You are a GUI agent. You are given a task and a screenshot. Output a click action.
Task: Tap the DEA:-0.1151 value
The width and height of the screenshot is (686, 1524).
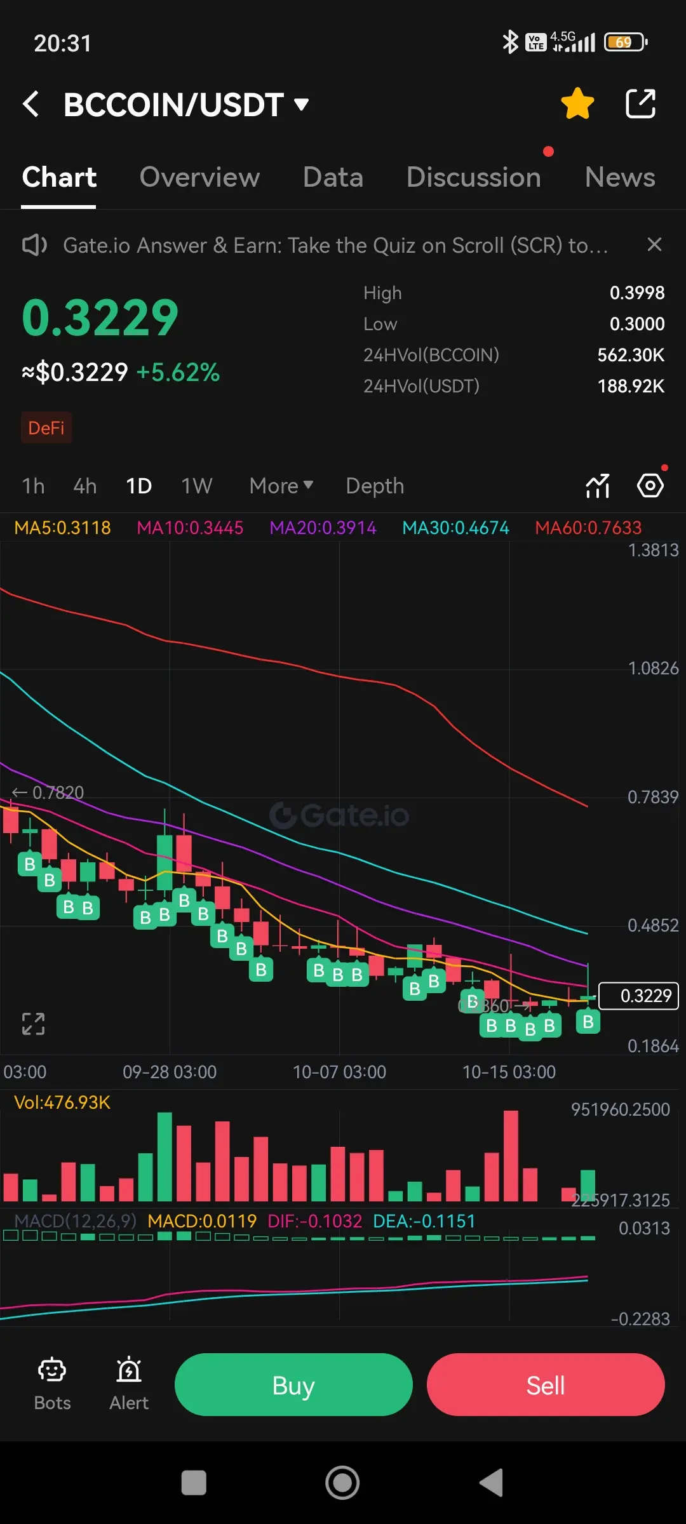(x=424, y=1221)
